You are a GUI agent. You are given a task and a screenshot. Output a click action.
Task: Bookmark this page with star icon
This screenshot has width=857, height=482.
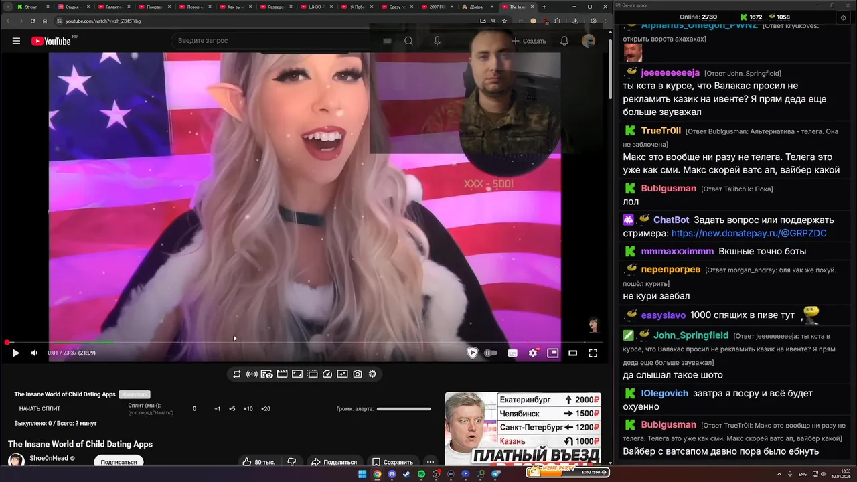504,21
